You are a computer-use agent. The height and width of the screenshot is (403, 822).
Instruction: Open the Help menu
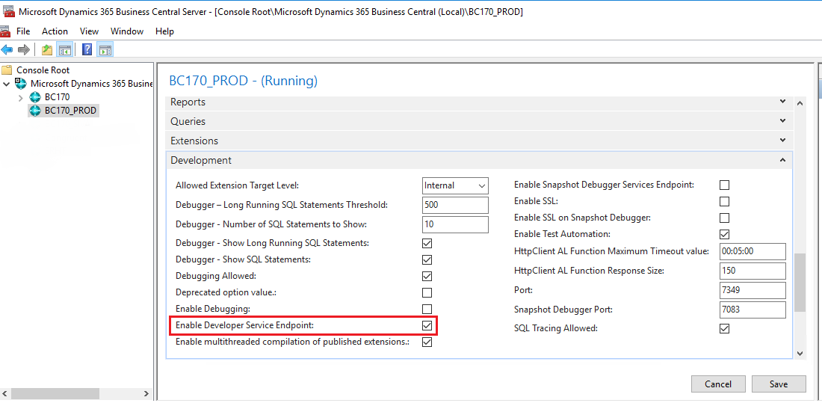[x=164, y=31]
